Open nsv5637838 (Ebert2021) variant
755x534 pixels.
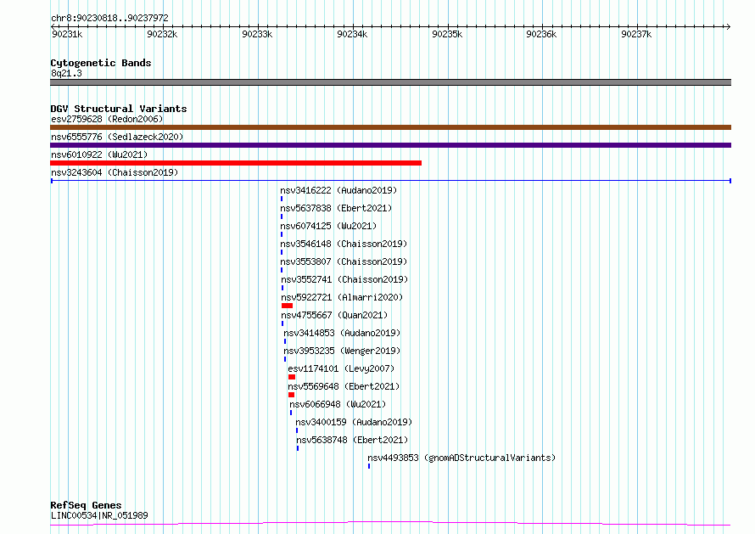click(x=336, y=208)
